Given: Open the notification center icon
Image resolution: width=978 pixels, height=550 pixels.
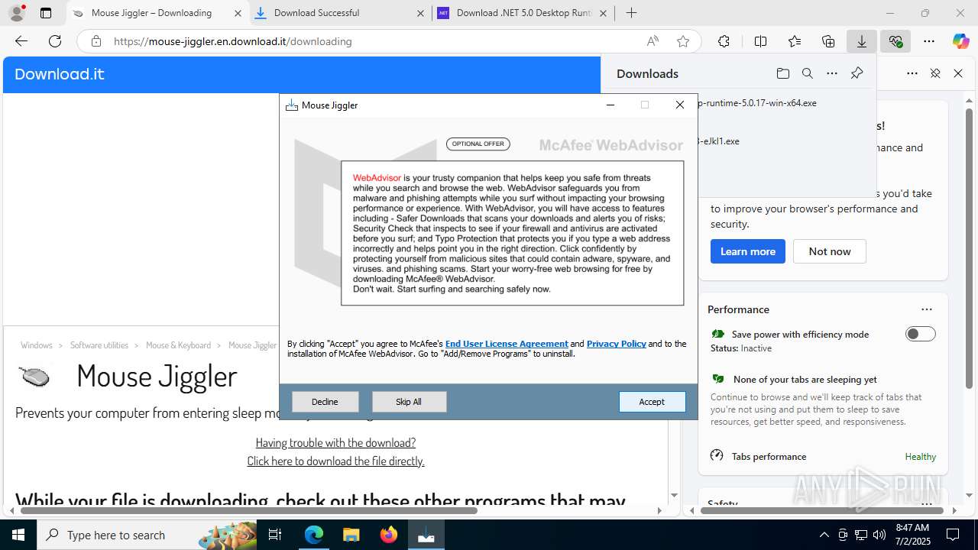Looking at the screenshot, I should tap(953, 535).
